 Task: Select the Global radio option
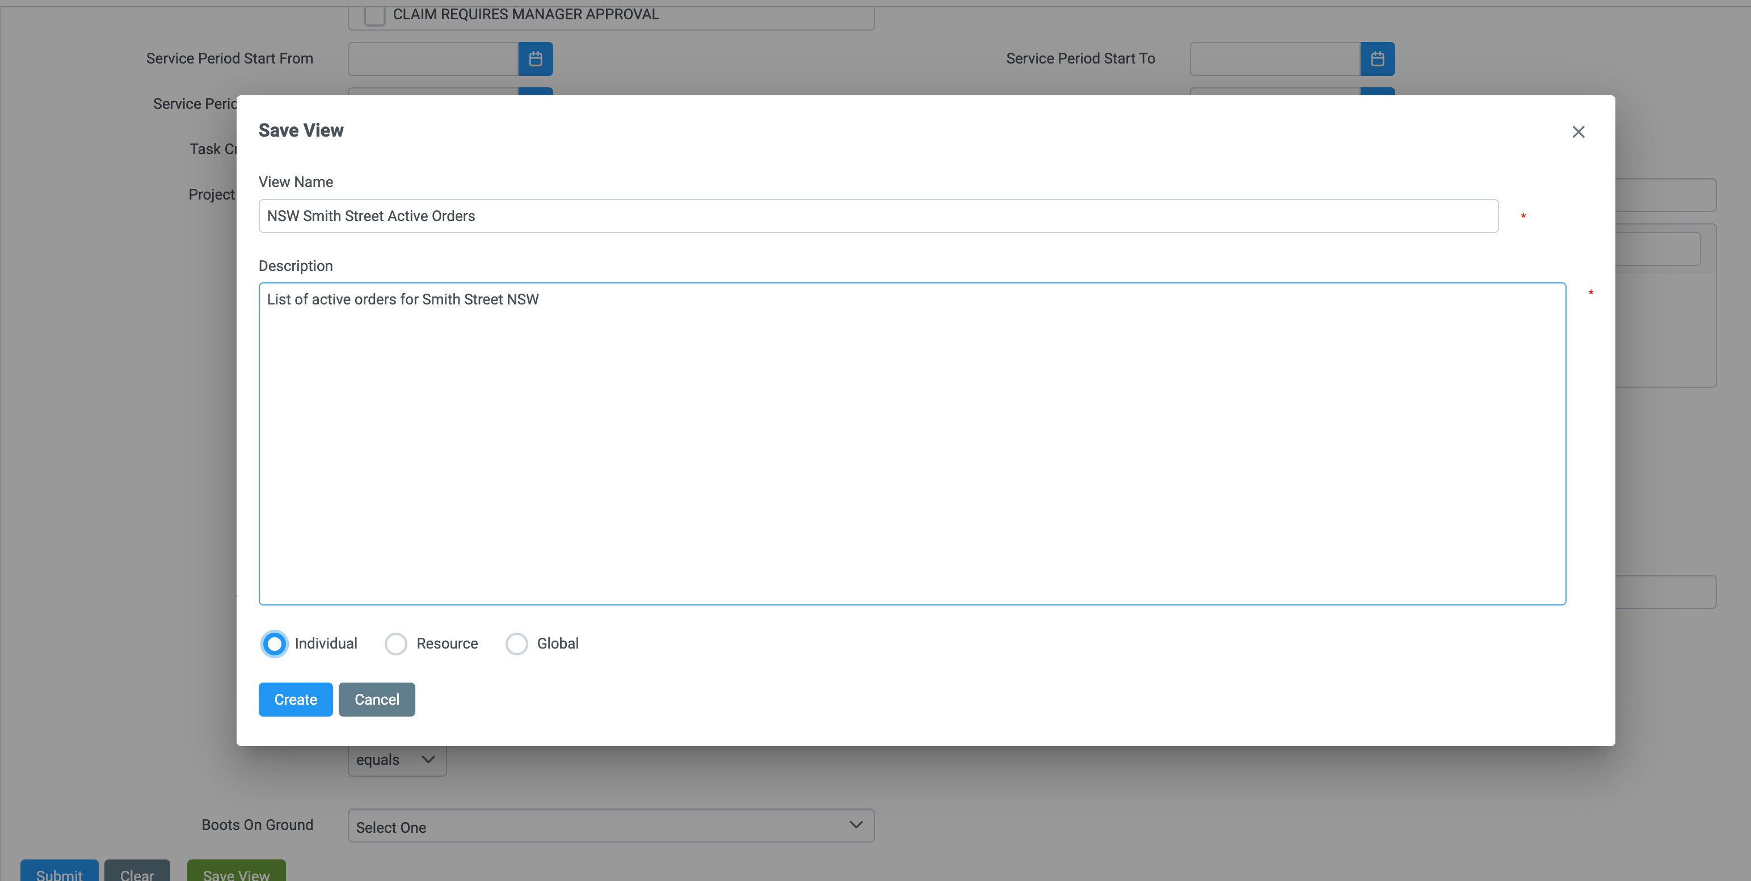tap(516, 644)
